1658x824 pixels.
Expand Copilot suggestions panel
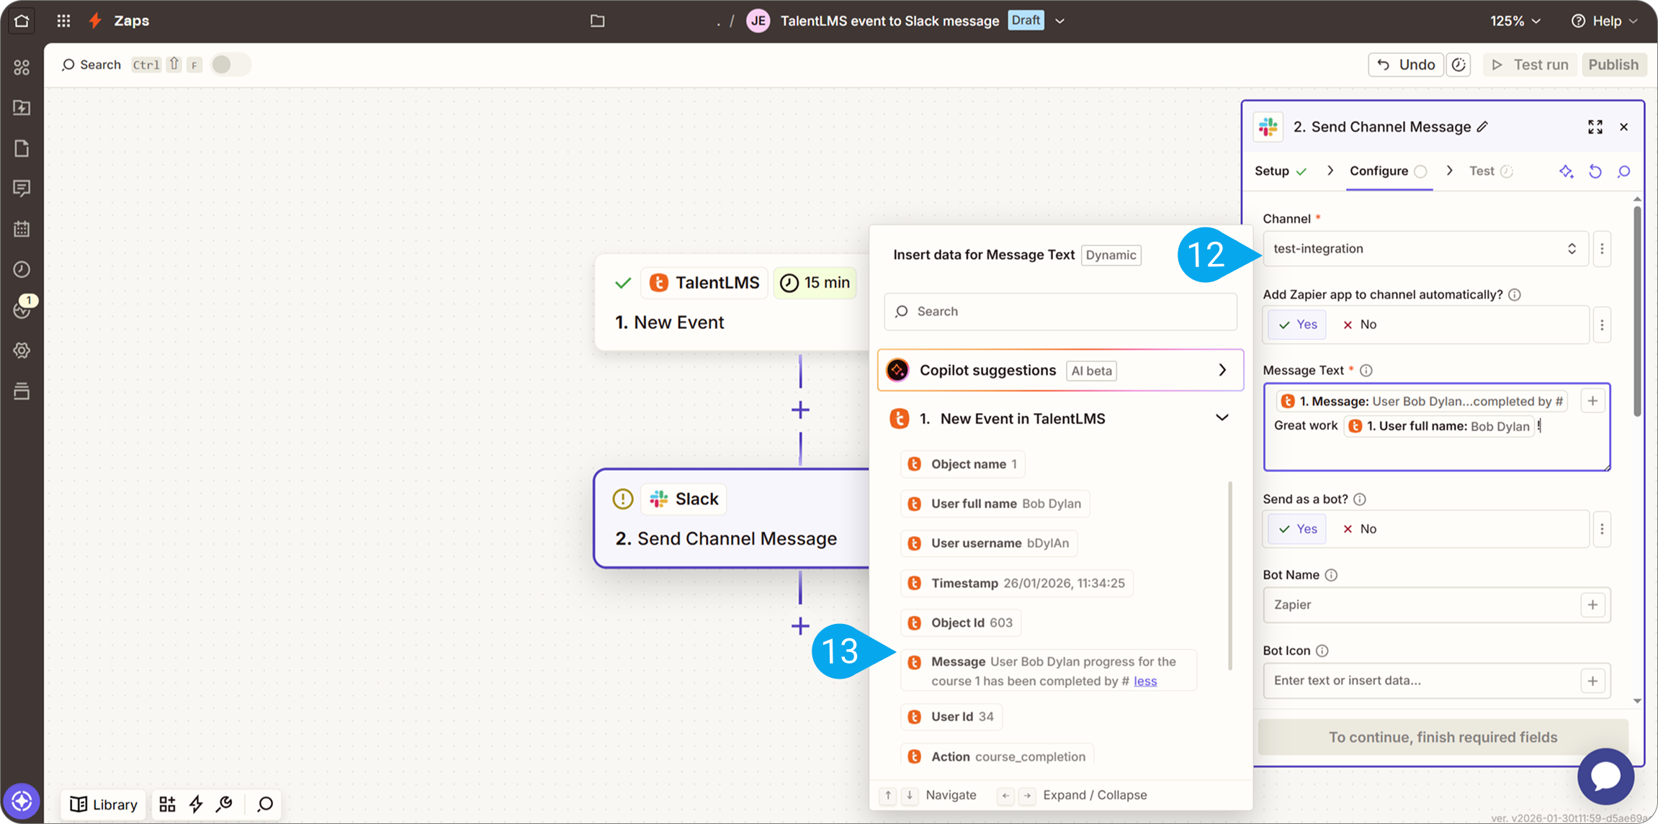coord(1222,370)
